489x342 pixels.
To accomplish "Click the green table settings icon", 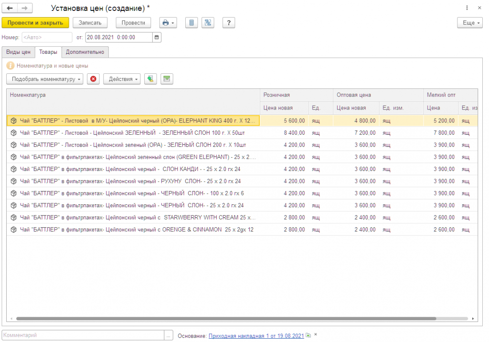I will [x=167, y=79].
